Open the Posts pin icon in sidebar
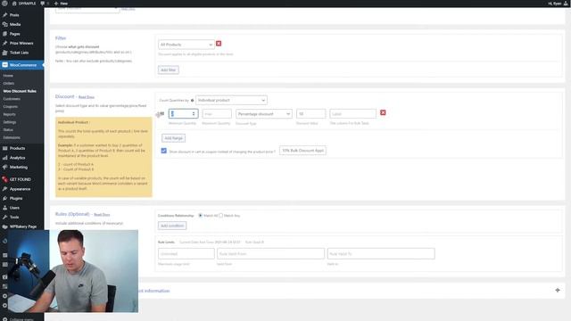 point(4,15)
